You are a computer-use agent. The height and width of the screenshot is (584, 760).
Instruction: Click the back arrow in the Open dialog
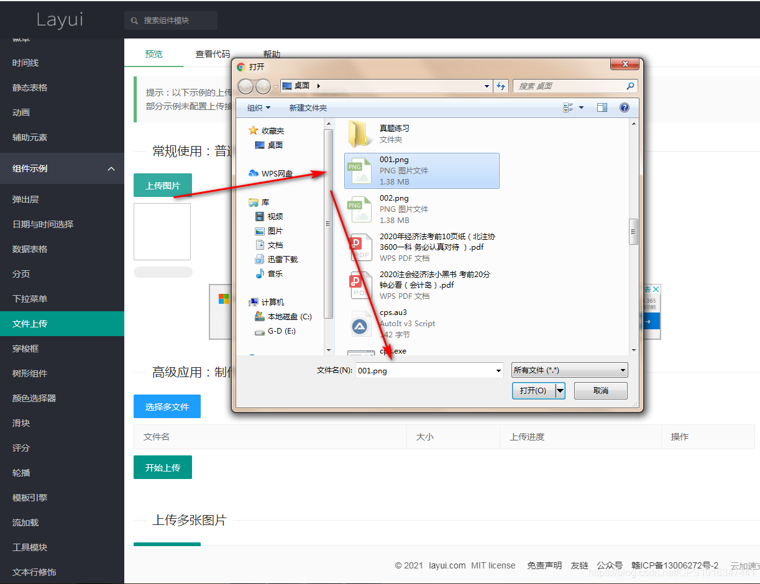click(x=245, y=86)
